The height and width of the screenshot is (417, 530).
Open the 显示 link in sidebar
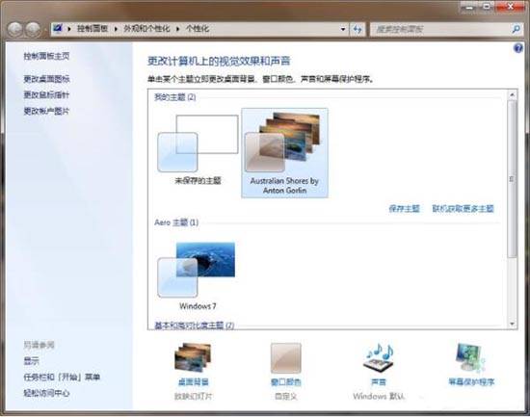pyautogui.click(x=31, y=361)
